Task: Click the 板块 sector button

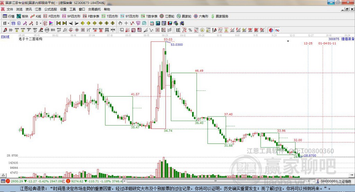Action: tap(23, 16)
